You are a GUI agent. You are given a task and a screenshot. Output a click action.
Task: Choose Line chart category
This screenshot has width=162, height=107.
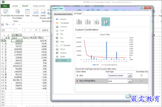coord(62,30)
